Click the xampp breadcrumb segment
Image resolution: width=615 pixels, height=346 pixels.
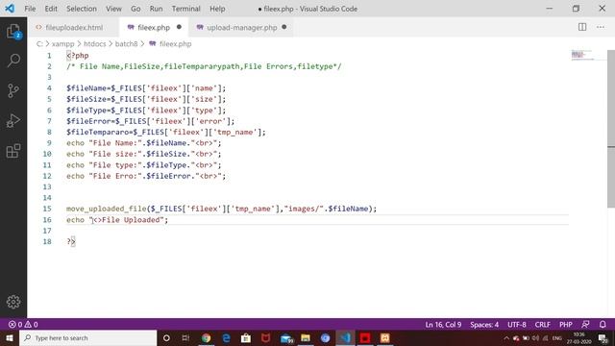tap(62, 44)
